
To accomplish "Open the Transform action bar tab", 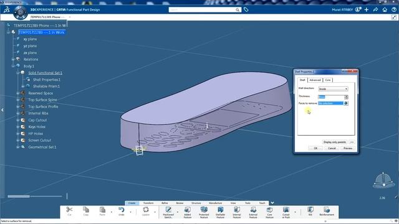I will pos(148,203).
